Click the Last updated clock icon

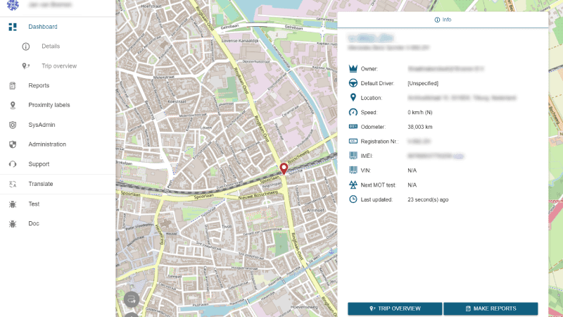pyautogui.click(x=353, y=199)
